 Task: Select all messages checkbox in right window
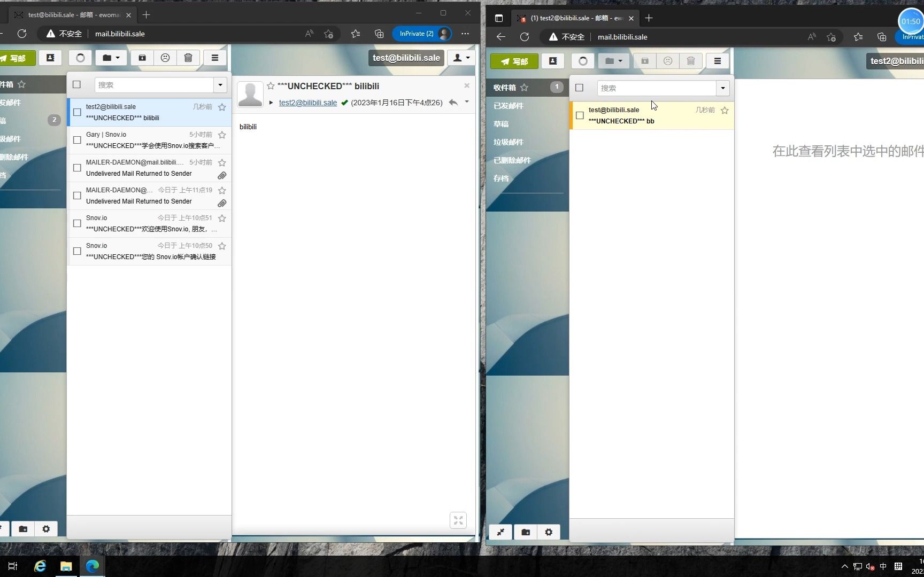pyautogui.click(x=579, y=88)
